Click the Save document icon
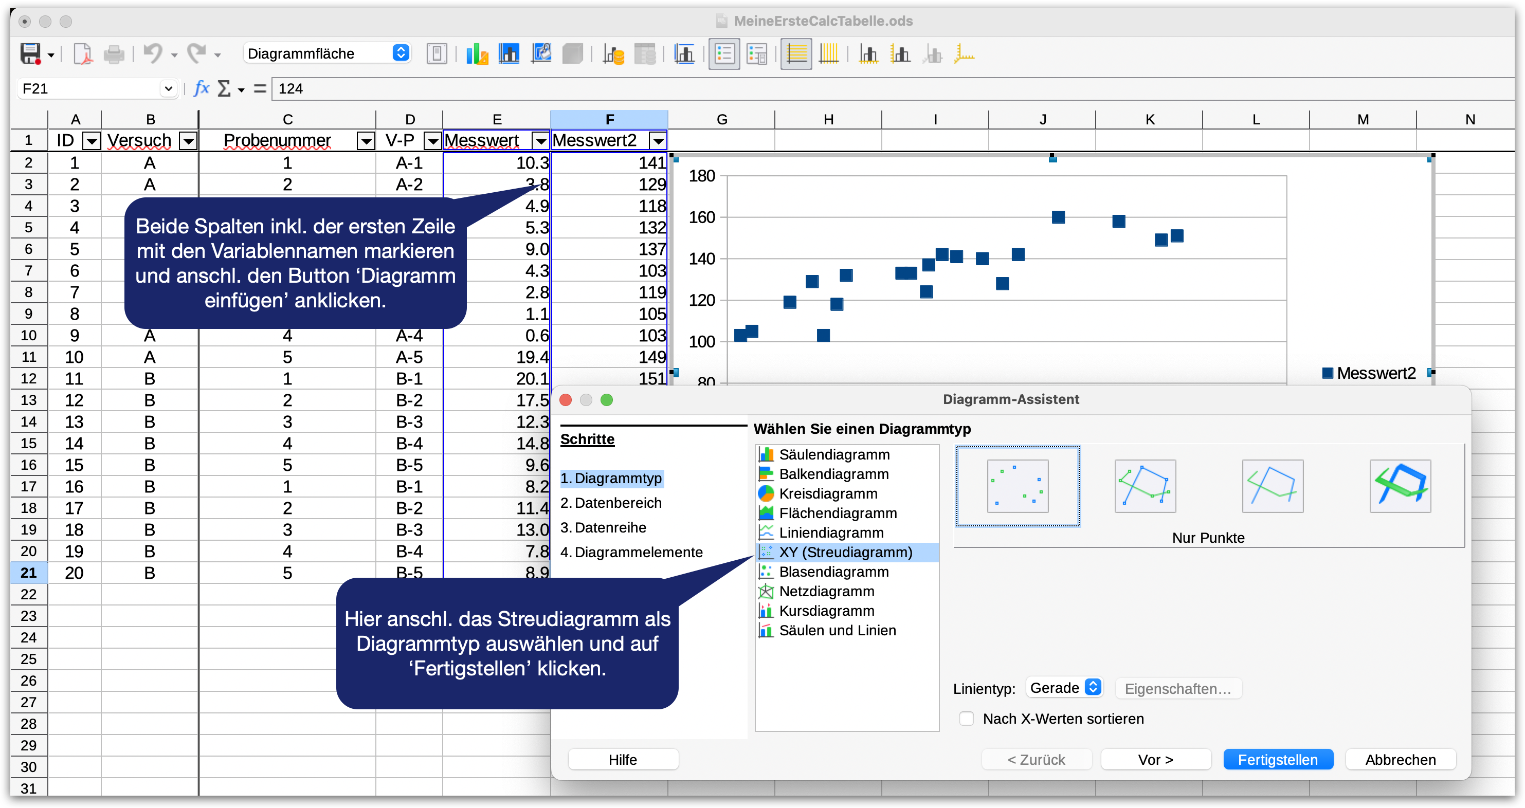This screenshot has height=808, width=1525. pos(30,54)
